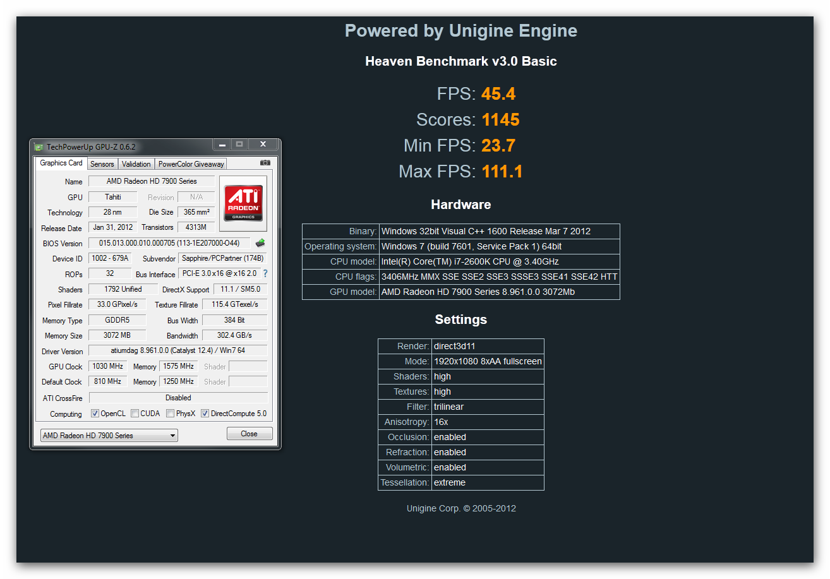
Task: Click the Driver Version field
Action: [178, 350]
